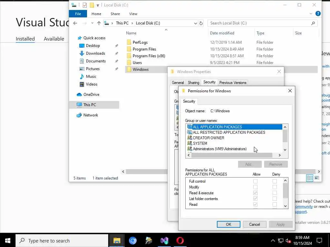
Task: Refresh the Local Disk (C:) view
Action: click(x=201, y=23)
